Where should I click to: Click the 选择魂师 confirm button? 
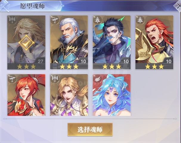(90, 130)
